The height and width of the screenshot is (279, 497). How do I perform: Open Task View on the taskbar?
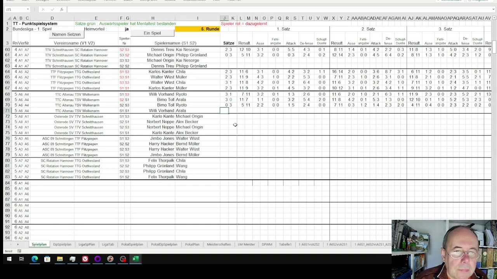[x=21, y=259]
